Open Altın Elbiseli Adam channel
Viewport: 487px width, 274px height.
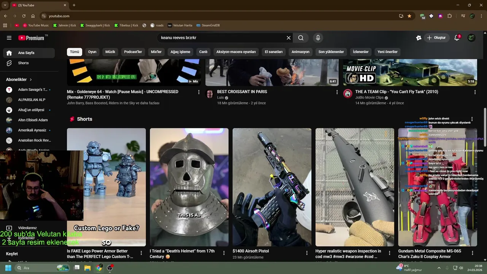29,120
